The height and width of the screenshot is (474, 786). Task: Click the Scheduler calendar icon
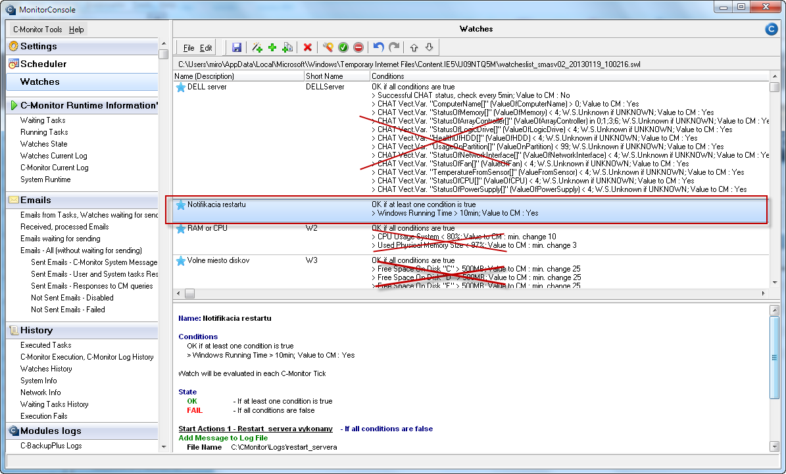pyautogui.click(x=14, y=64)
